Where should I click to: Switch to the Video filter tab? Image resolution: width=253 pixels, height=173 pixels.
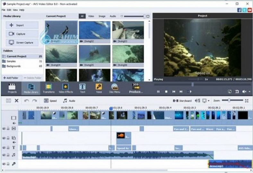[91, 16]
